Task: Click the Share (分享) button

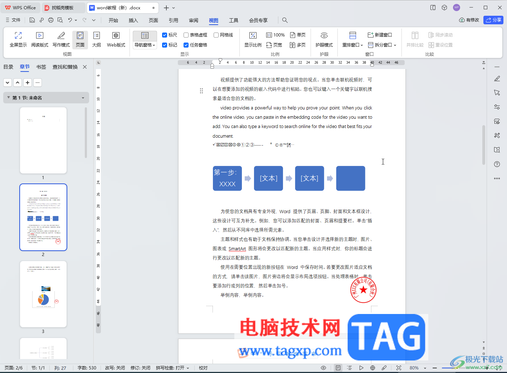Action: point(493,20)
